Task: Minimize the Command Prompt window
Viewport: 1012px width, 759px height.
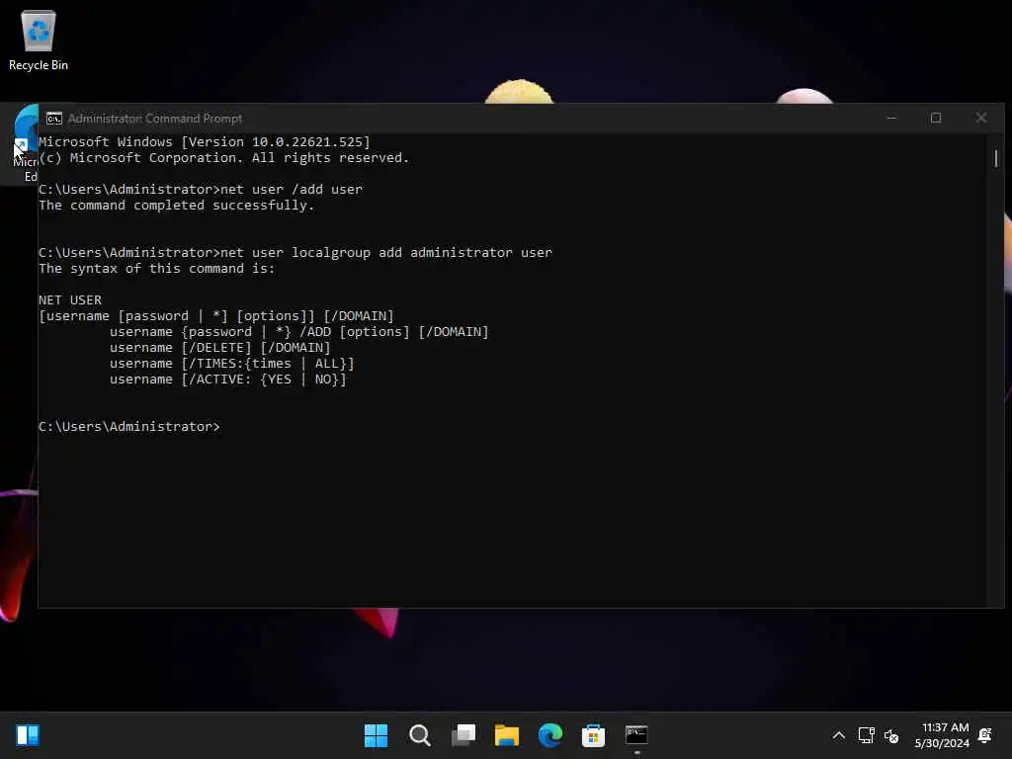Action: tap(891, 119)
